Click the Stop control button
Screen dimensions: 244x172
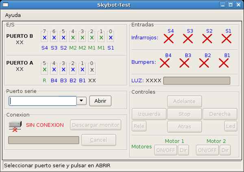(184, 114)
